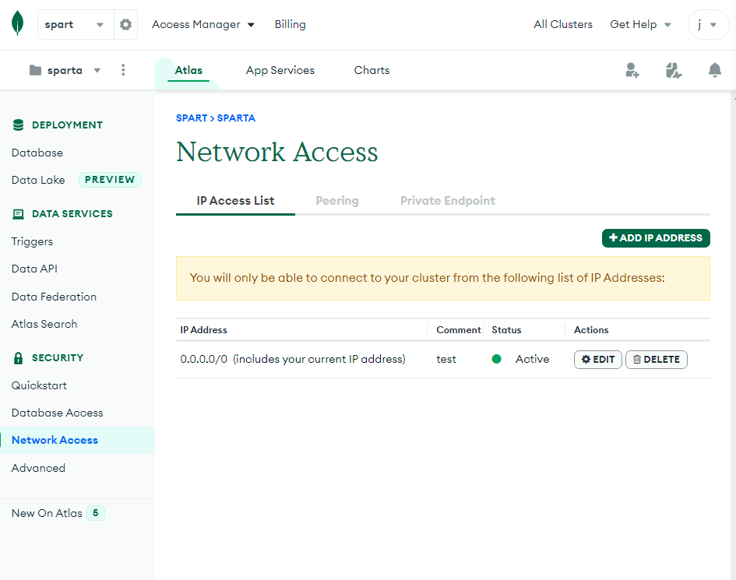Screen dimensions: 736x580
Task: Click the Comment column header
Action: [459, 330]
